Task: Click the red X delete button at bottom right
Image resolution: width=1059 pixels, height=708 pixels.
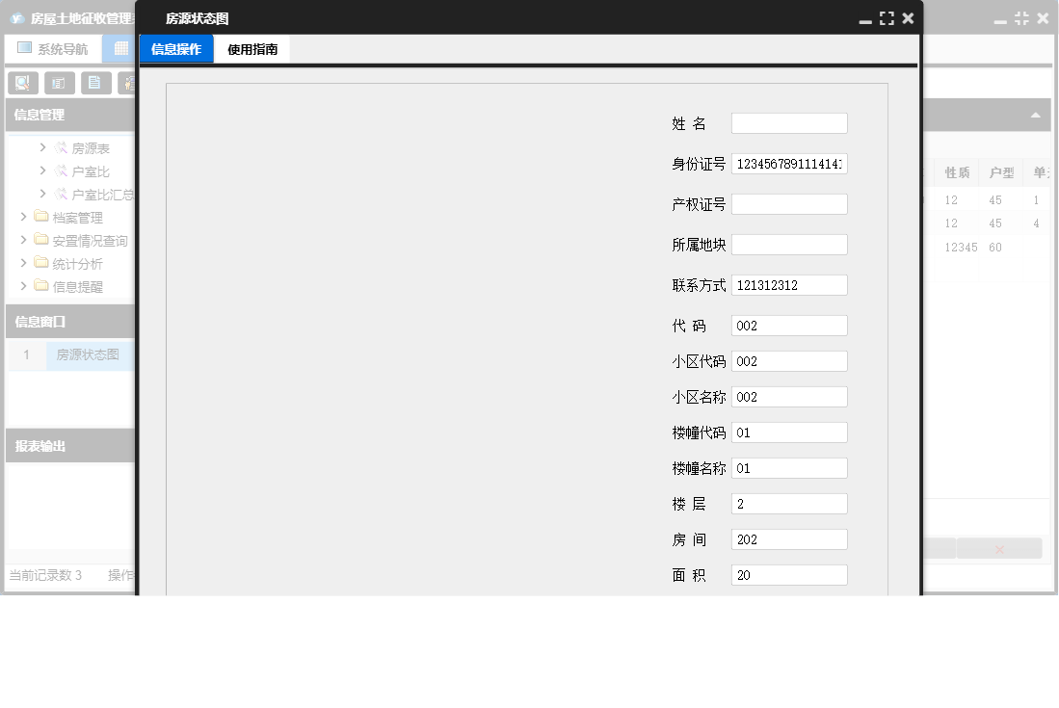Action: 999,547
